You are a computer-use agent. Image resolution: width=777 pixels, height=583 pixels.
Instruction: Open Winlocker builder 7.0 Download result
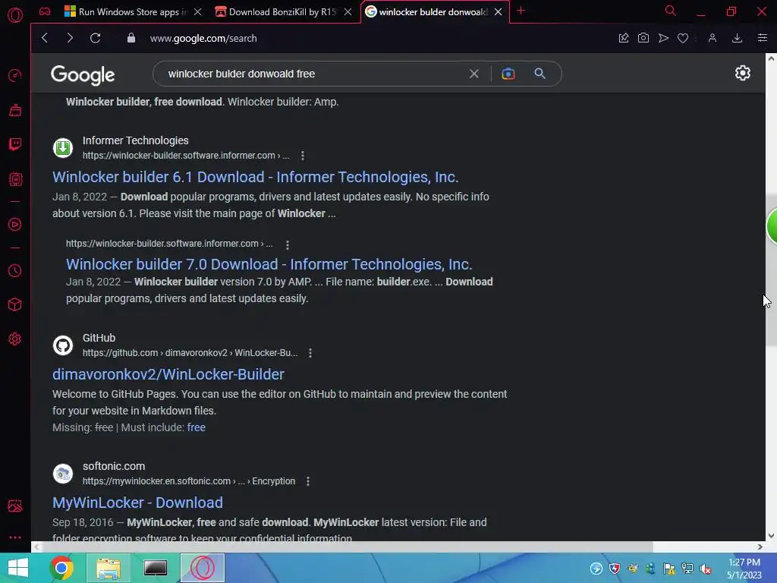(x=269, y=264)
